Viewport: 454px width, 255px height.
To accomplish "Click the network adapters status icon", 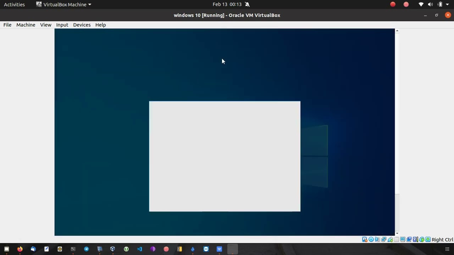I will [x=384, y=239].
